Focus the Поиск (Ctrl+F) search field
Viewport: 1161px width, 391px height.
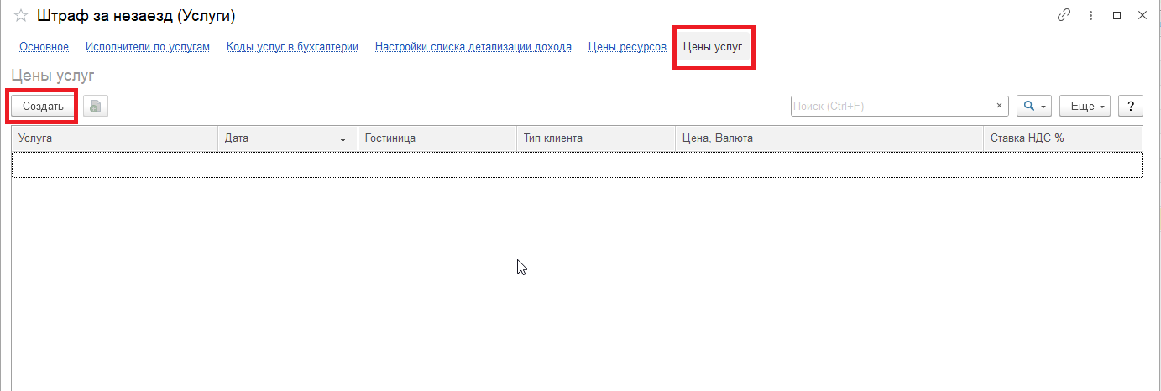pyautogui.click(x=891, y=107)
